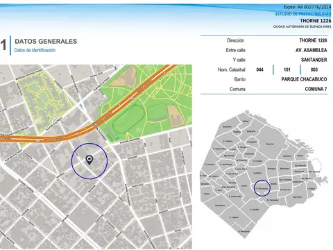Screen dimensions: 333x250
Task: Click the circled 'P. Chacabuco' neighborhood on the city map
Action: pos(262,188)
